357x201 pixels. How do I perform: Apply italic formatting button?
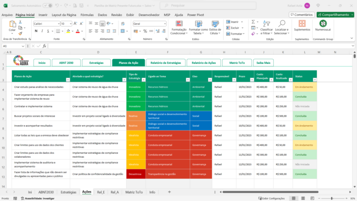pyautogui.click(x=42, y=31)
